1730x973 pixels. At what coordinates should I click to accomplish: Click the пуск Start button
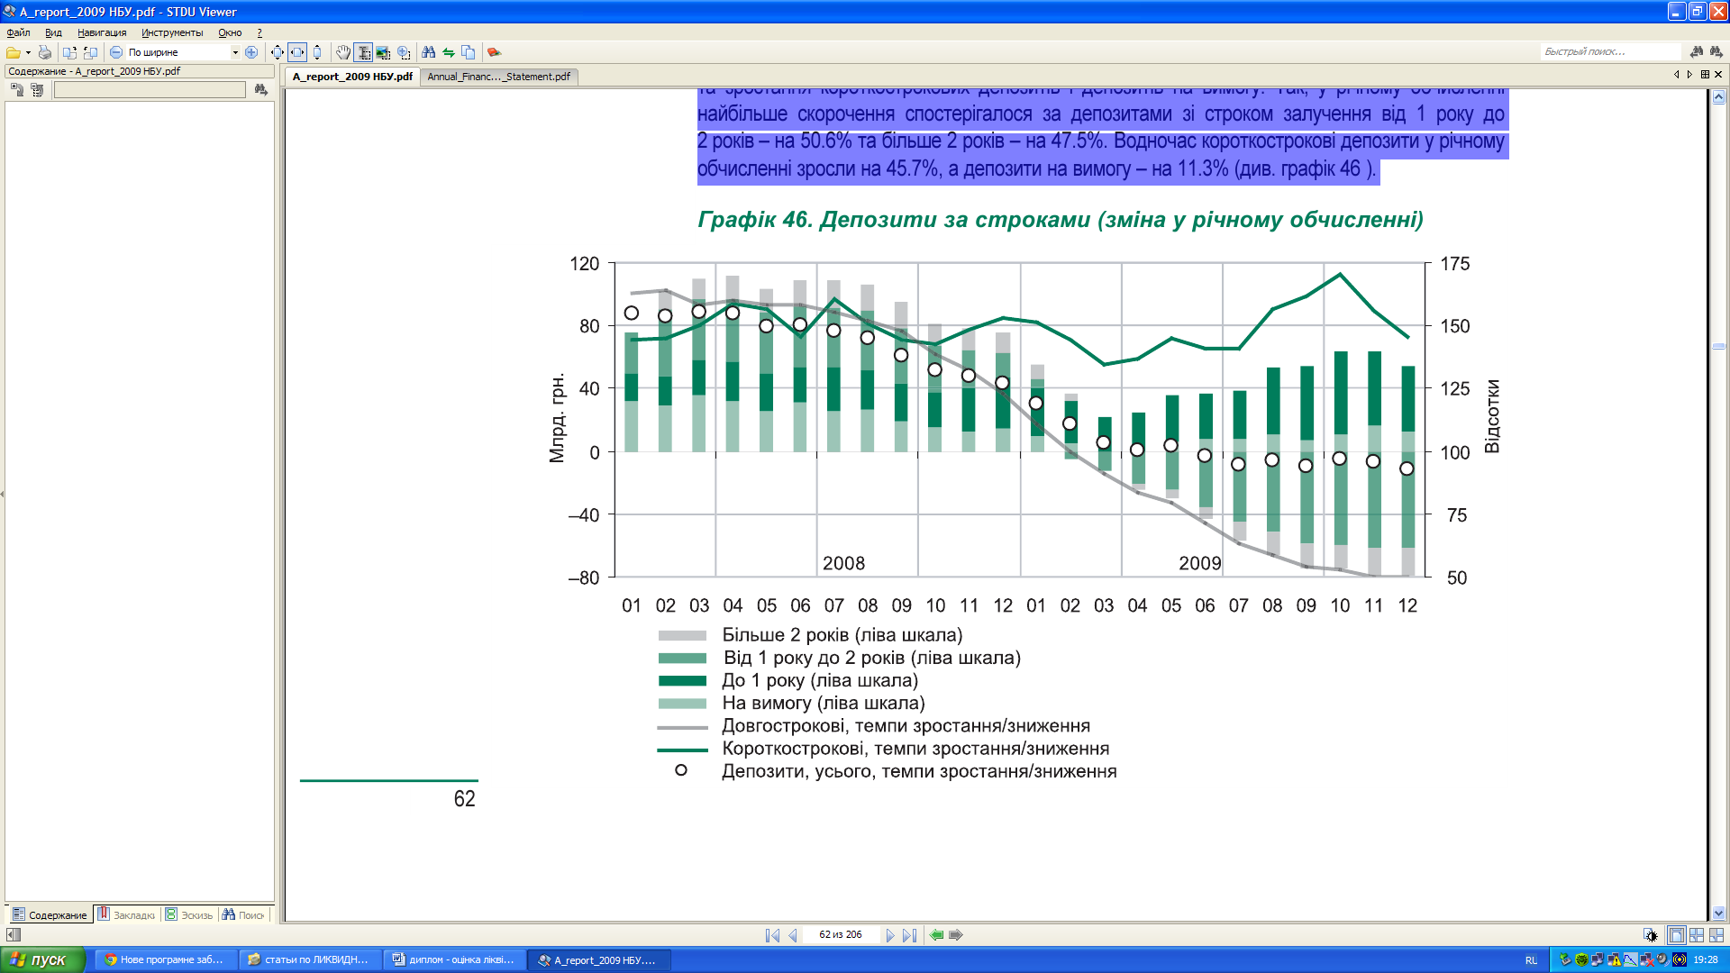42,959
